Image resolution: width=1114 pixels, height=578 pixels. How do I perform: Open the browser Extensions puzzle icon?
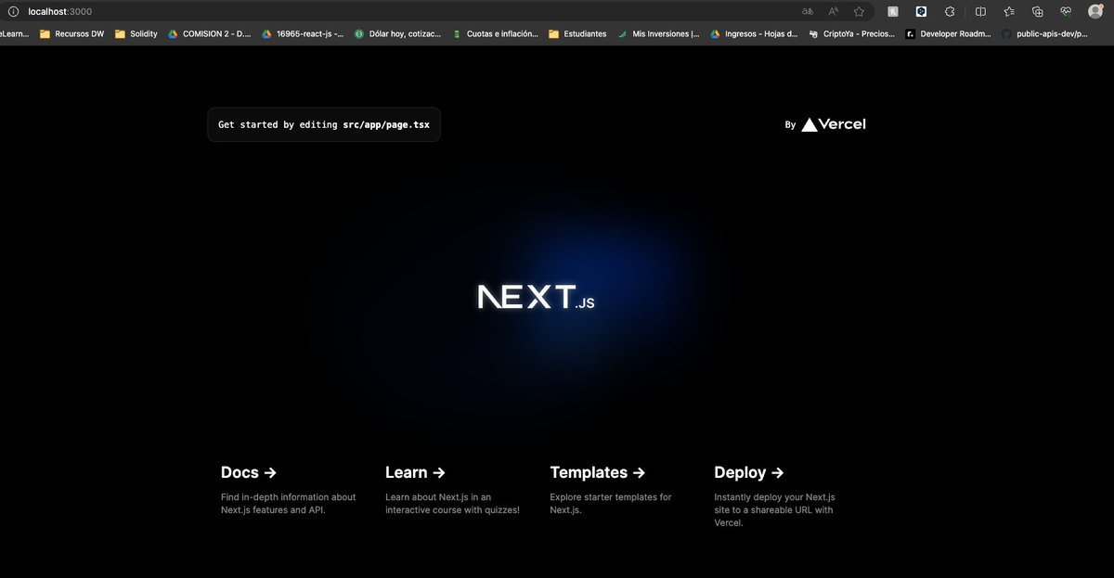950,11
